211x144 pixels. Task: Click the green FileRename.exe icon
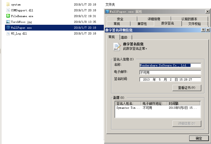click(8, 16)
